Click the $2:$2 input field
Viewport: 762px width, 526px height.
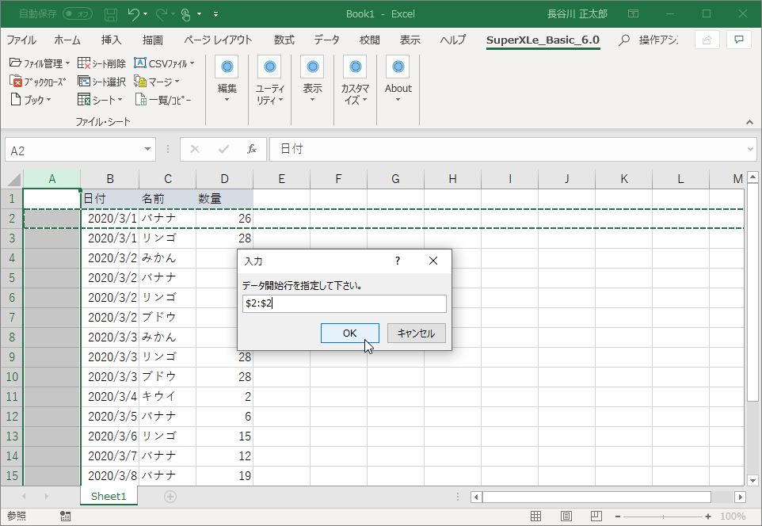(344, 304)
